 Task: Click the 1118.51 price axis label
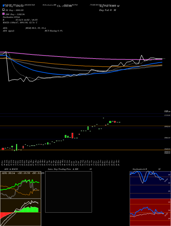[x=167, y=115]
